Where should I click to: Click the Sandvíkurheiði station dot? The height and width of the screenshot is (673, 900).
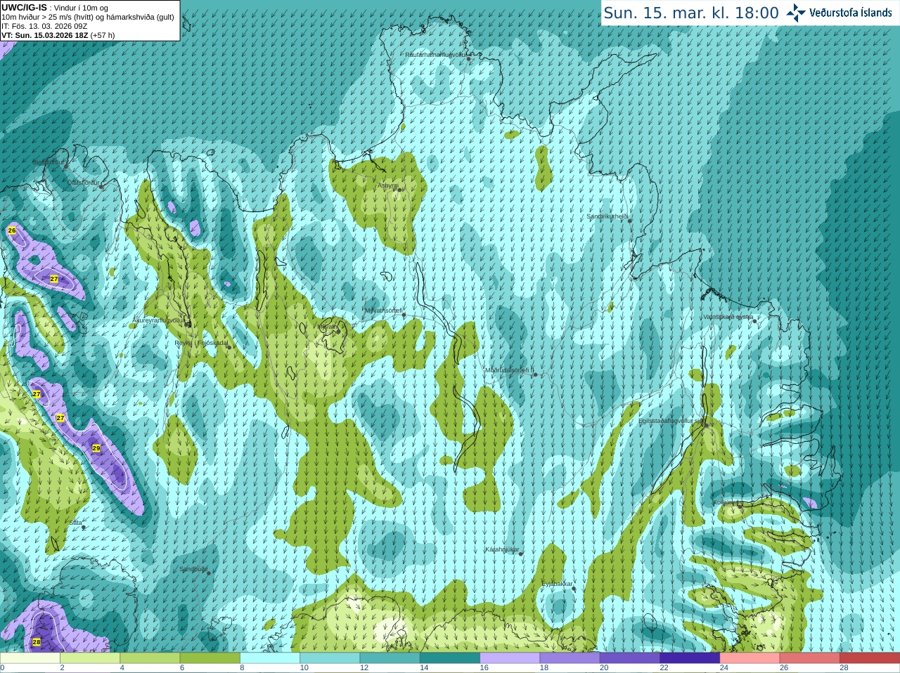(630, 221)
